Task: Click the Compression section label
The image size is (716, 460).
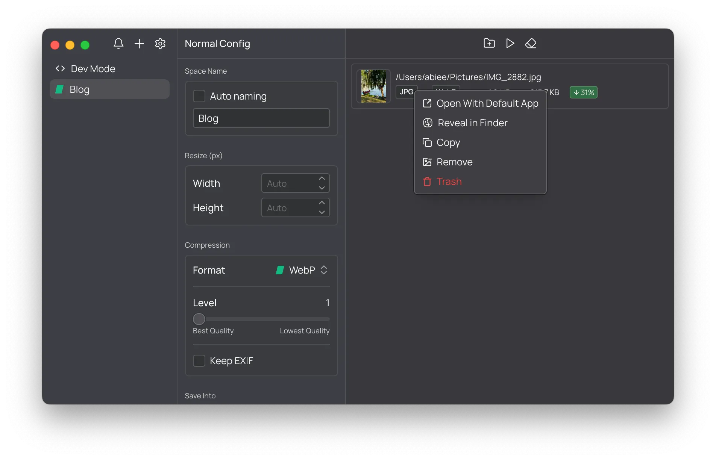Action: click(x=207, y=245)
